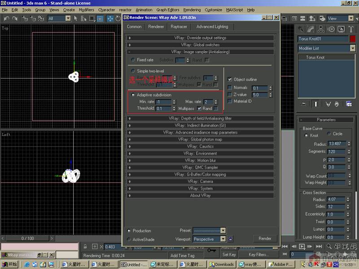Open the Display command panel
Image resolution: width=359 pixels, height=269 pixels.
point(341,29)
